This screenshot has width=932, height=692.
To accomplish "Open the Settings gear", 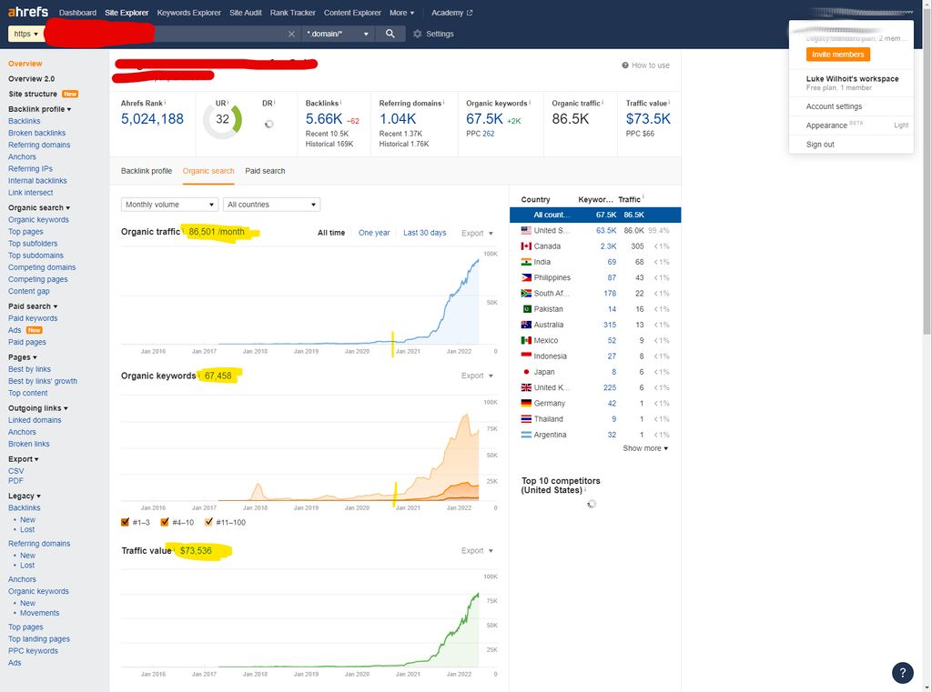I will click(x=417, y=34).
